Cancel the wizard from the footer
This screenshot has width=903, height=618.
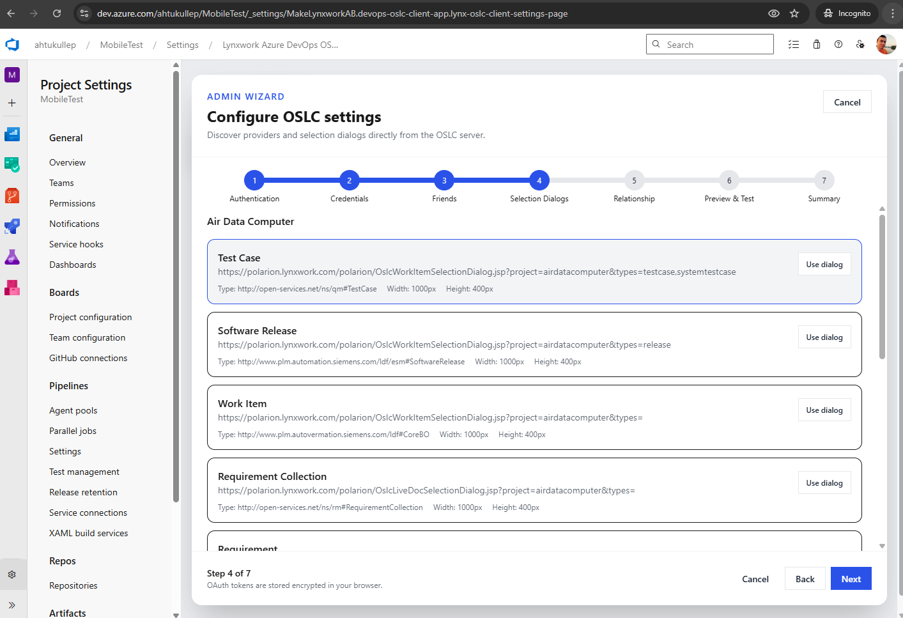[755, 579]
